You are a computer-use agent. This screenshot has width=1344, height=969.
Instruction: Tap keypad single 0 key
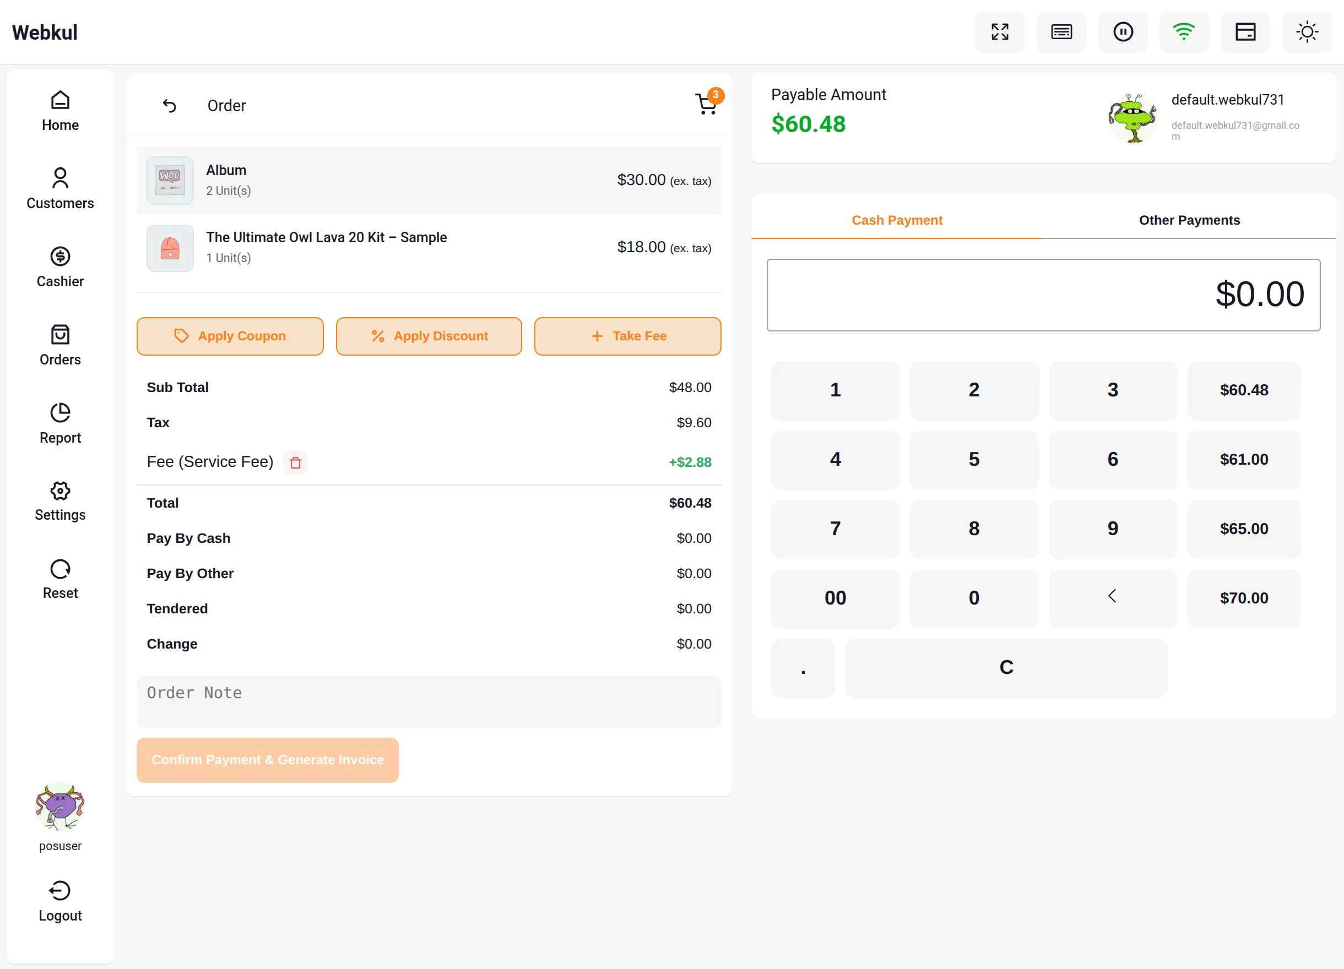coord(974,598)
